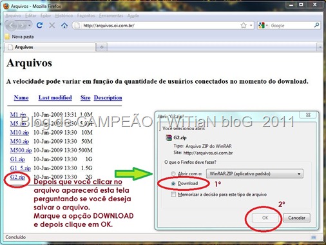
Task: Click the Cancelar button
Action: 296,218
